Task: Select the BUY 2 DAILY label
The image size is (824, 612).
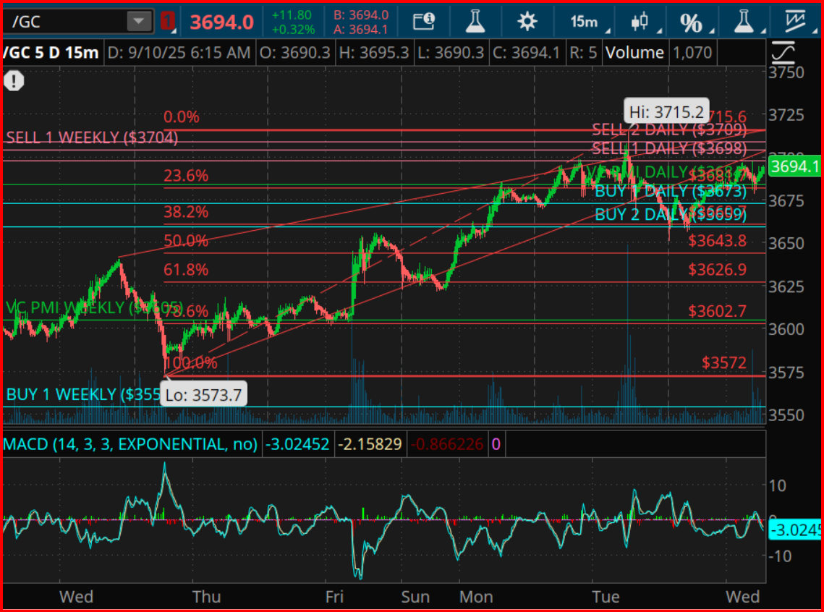Action: (x=671, y=214)
